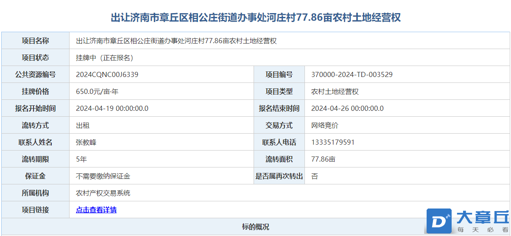Select the 项目名称 label cell
This screenshot has width=511, height=236.
tap(35, 41)
